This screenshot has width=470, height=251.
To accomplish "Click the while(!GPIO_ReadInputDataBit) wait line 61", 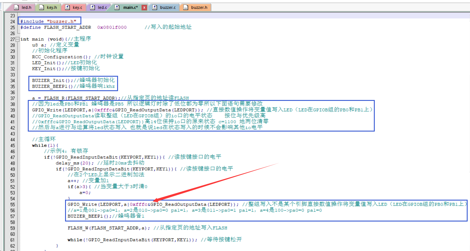I will [133, 239].
